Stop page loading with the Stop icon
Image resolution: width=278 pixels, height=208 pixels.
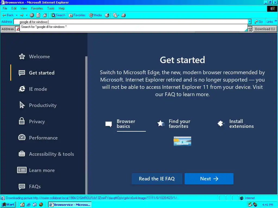point(32,15)
